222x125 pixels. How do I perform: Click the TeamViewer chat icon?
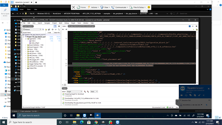[x=190, y=95]
